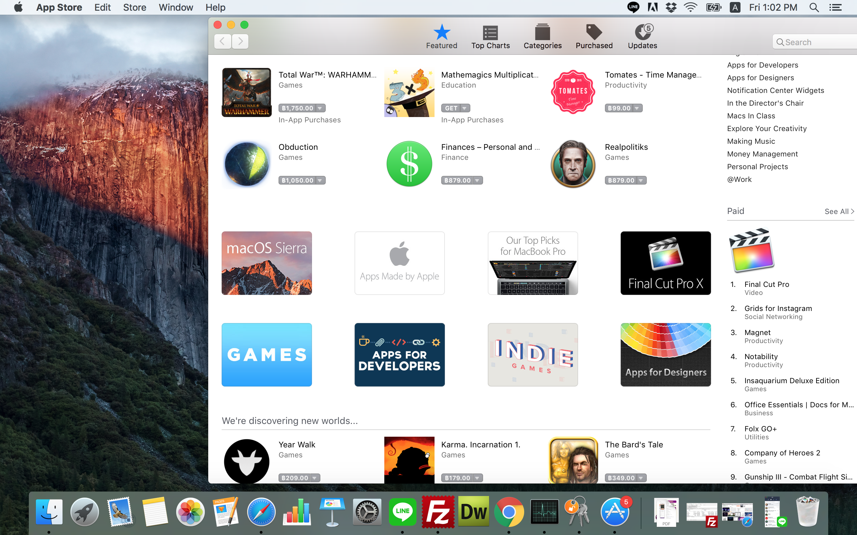Launch FileZilla from the Dock
The image size is (857, 535).
click(x=438, y=511)
